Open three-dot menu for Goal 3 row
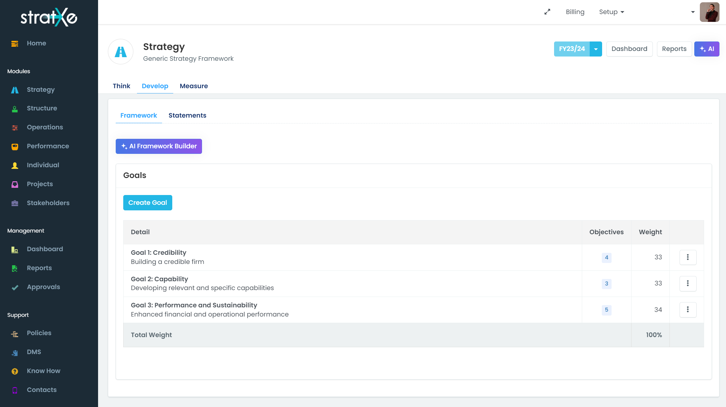 (688, 310)
